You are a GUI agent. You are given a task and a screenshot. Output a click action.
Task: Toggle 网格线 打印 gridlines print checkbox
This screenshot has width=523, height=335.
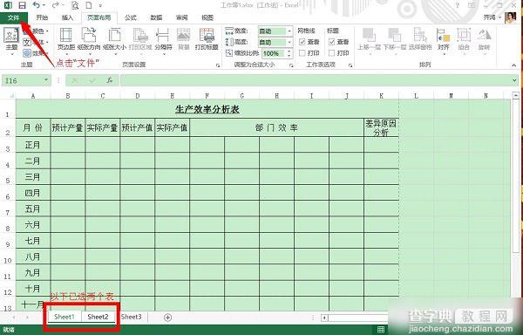302,53
